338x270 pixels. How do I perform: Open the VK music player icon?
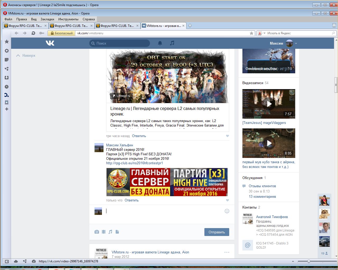click(172, 43)
